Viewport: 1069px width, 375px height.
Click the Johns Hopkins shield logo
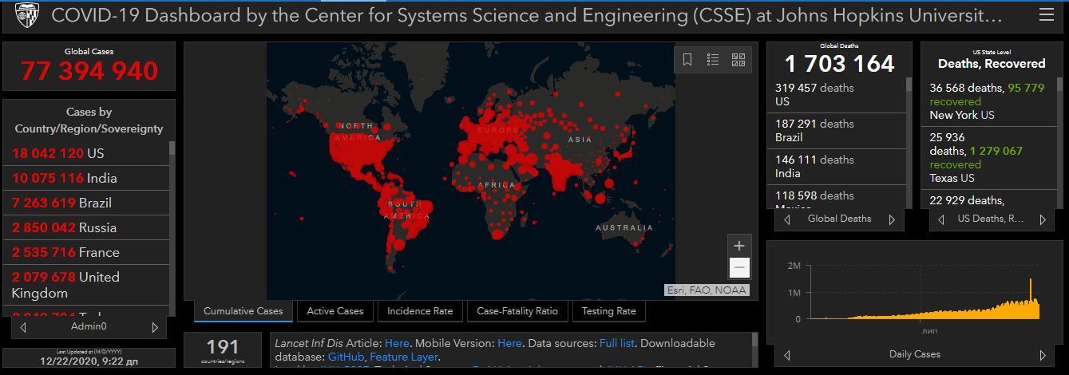26,15
